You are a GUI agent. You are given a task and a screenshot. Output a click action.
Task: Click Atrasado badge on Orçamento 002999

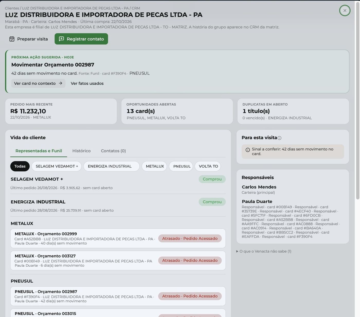point(190,238)
